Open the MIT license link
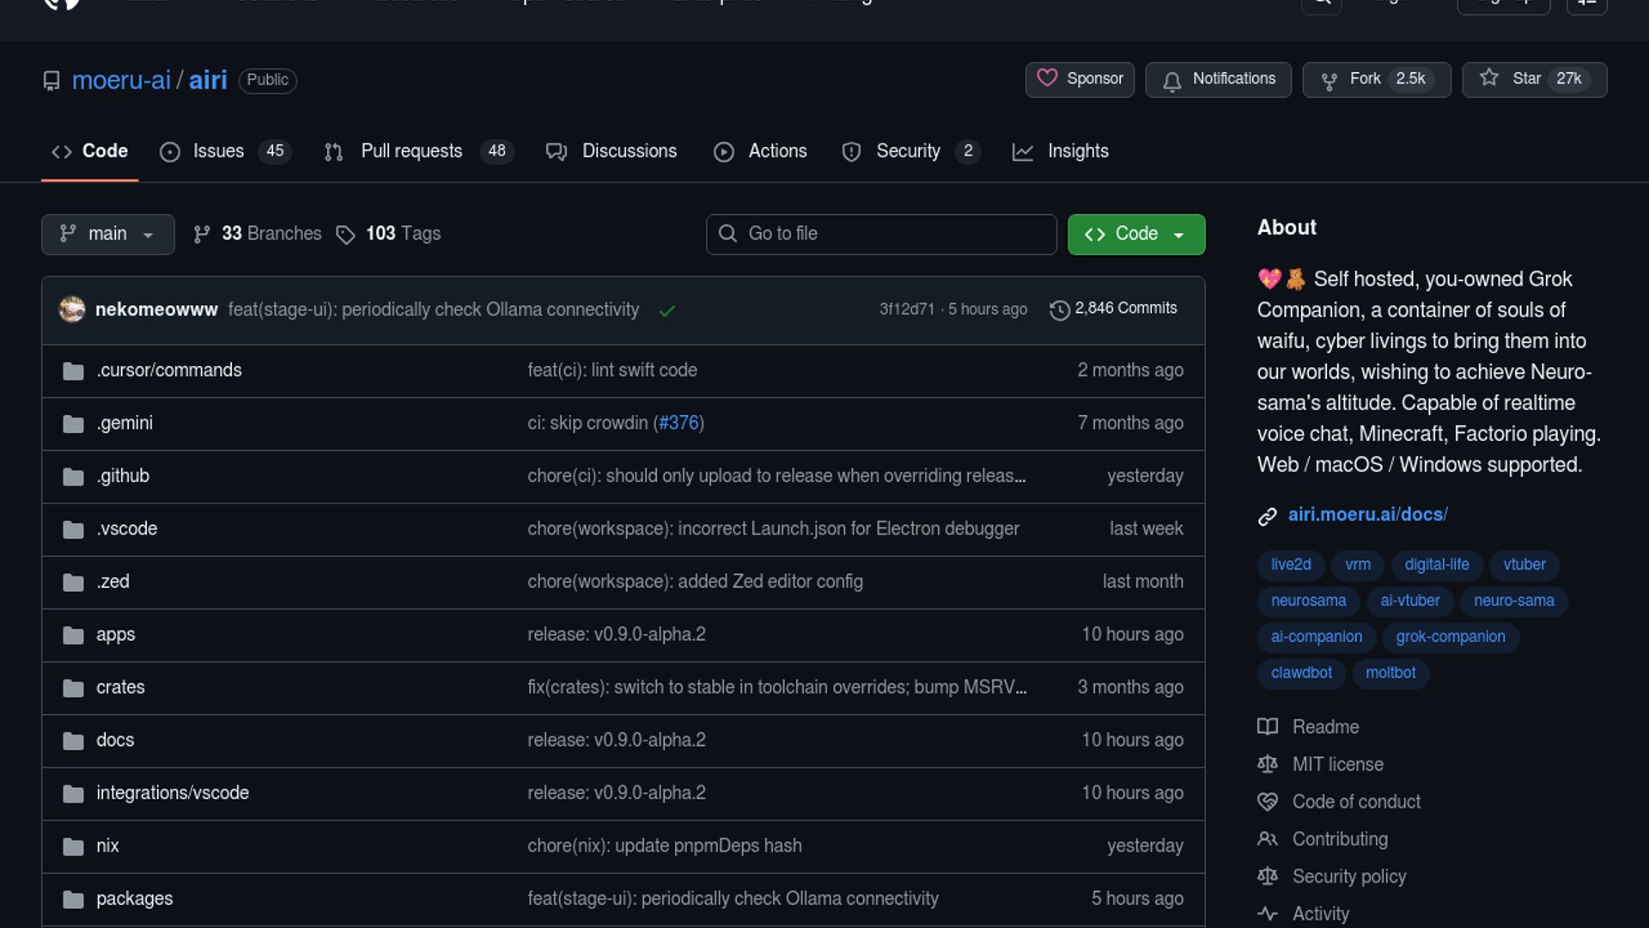 coord(1337,764)
